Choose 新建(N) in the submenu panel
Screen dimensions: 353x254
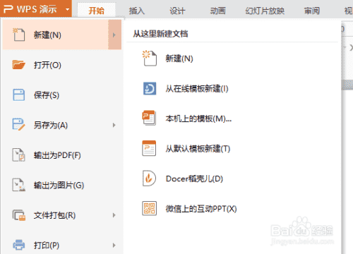pyautogui.click(x=179, y=59)
